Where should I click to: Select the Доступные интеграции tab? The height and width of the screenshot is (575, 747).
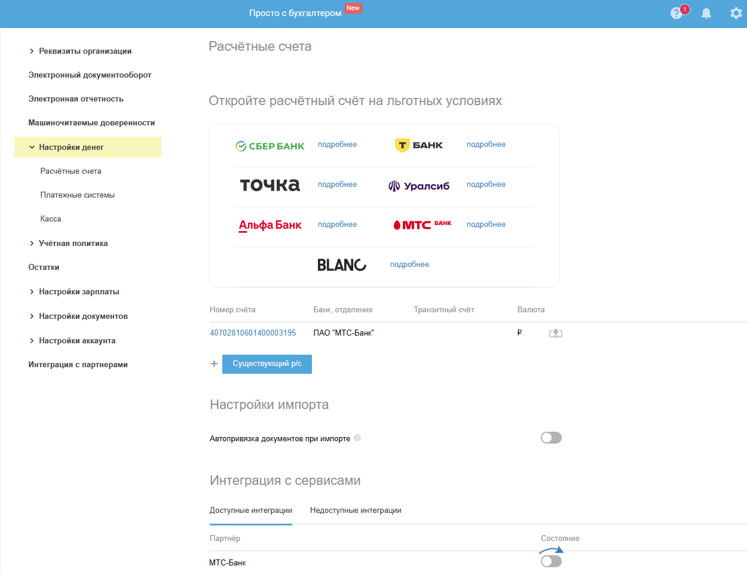[250, 511]
